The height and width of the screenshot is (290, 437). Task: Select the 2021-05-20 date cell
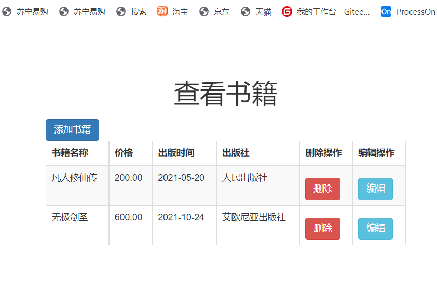[x=184, y=186]
